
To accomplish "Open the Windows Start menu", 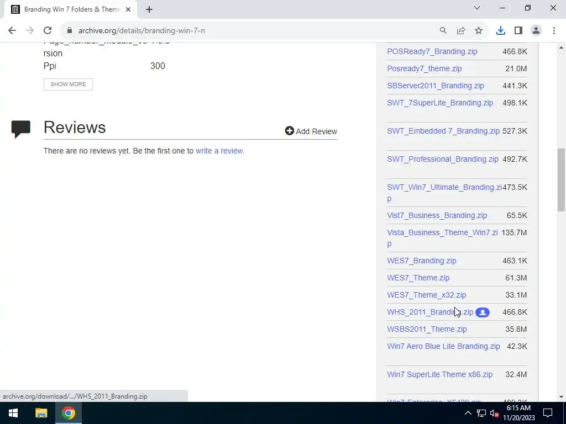I will pos(13,413).
